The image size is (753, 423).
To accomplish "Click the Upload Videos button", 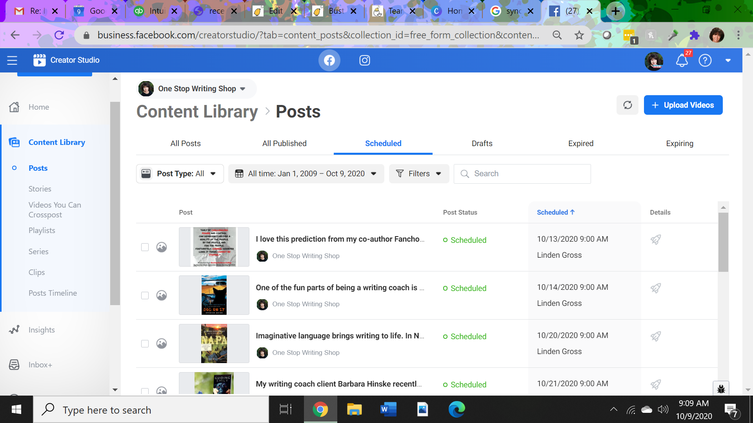I will coord(683,105).
